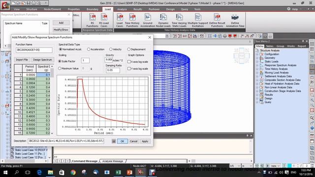Image resolution: width=315 pixels, height=177 pixels.
Task: Click the Description text field
Action: (66, 141)
